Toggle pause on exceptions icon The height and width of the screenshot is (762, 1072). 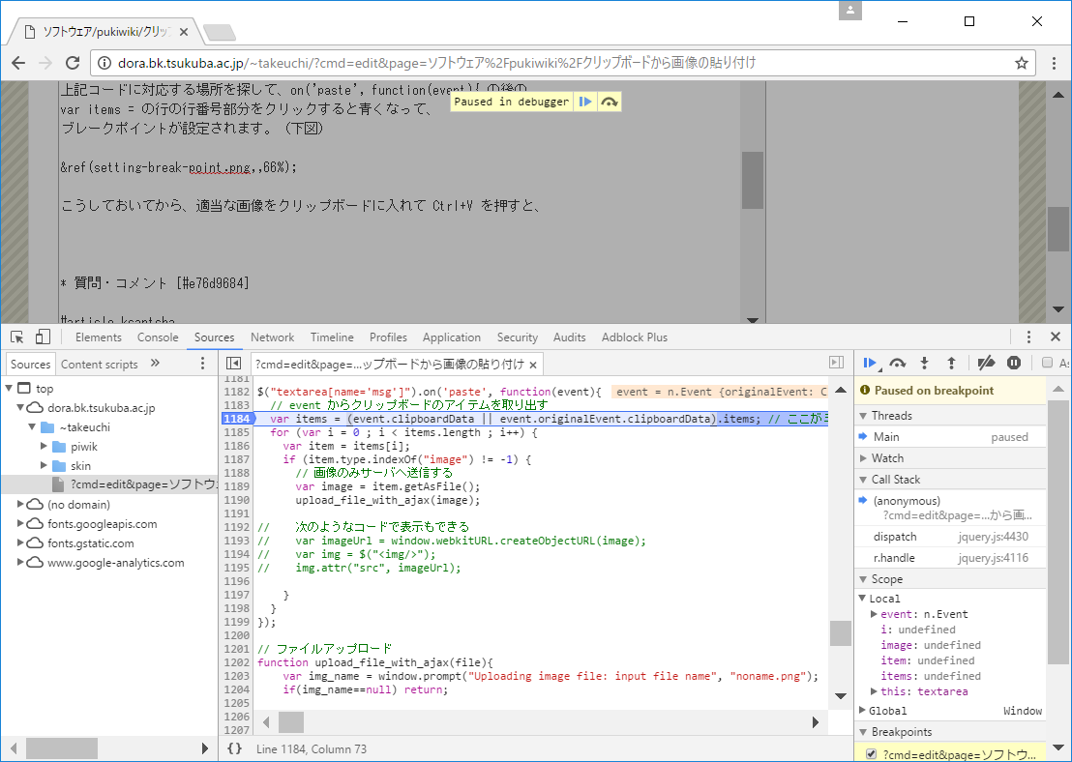(1014, 363)
